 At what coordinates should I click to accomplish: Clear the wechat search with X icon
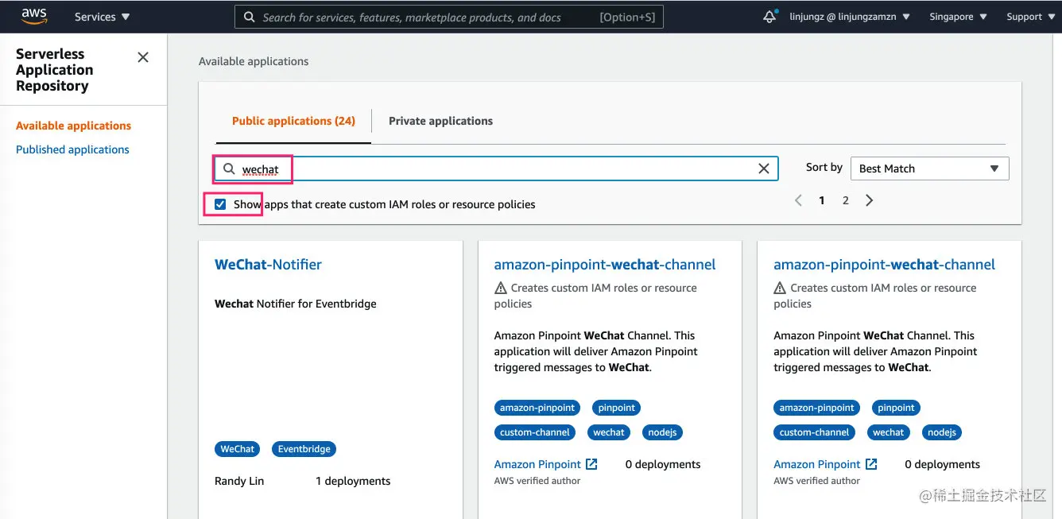point(763,168)
